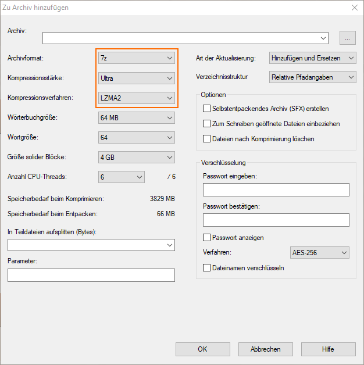
Task: Tick Dateien nach Komprimierung löschen
Action: click(x=206, y=139)
